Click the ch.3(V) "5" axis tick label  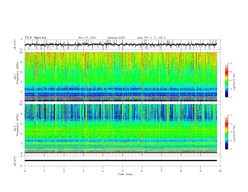point(22,156)
